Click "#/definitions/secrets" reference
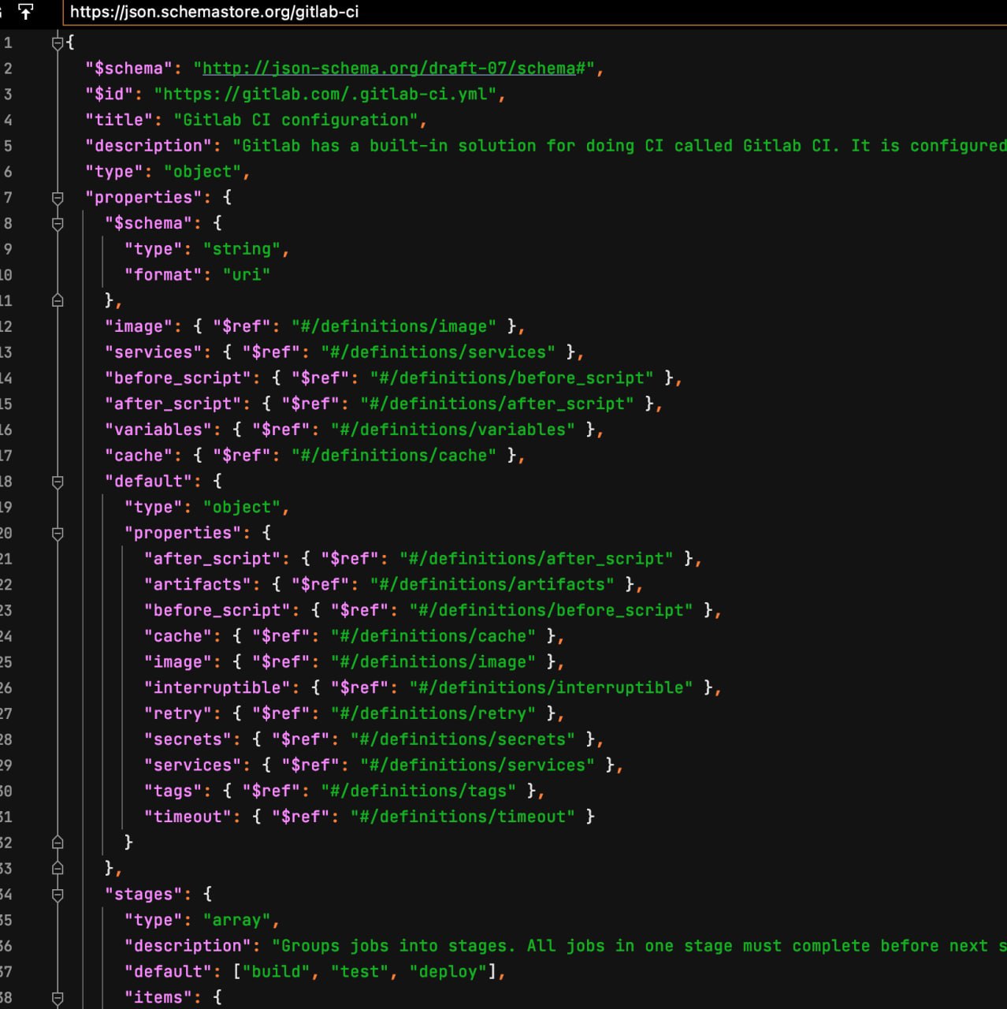Screen dimensions: 1007x1009 point(463,739)
